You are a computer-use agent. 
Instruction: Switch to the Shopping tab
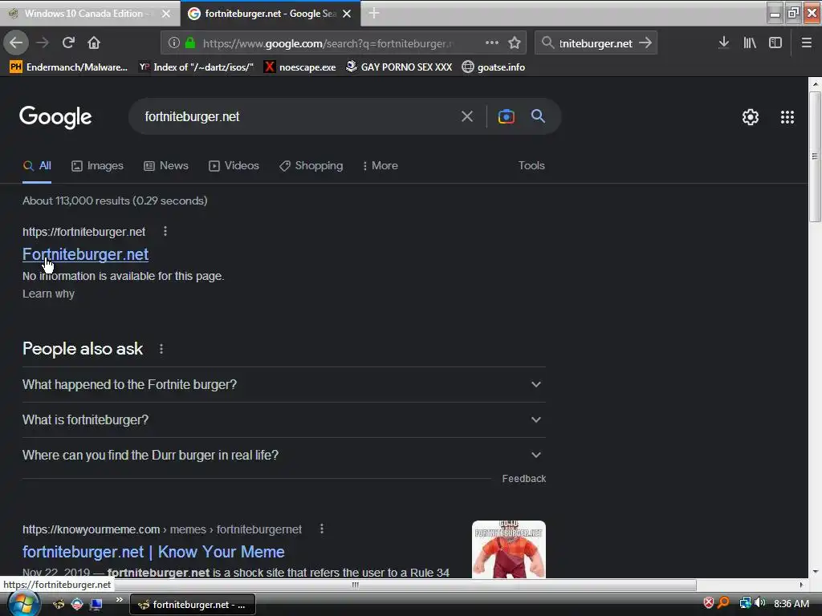coord(311,165)
